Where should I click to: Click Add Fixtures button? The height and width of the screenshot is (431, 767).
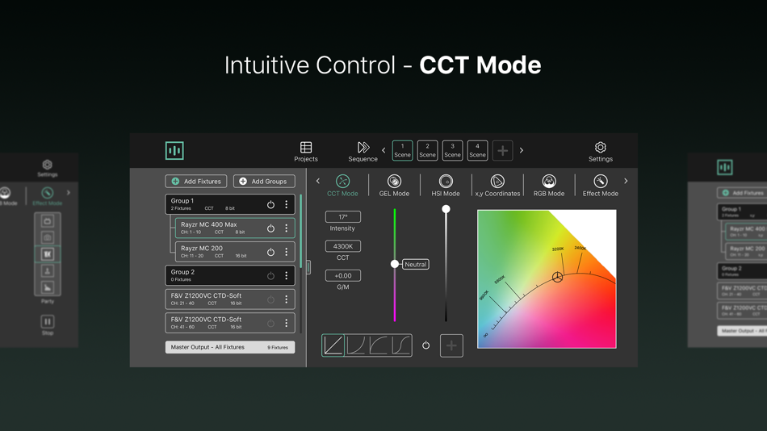coord(195,181)
